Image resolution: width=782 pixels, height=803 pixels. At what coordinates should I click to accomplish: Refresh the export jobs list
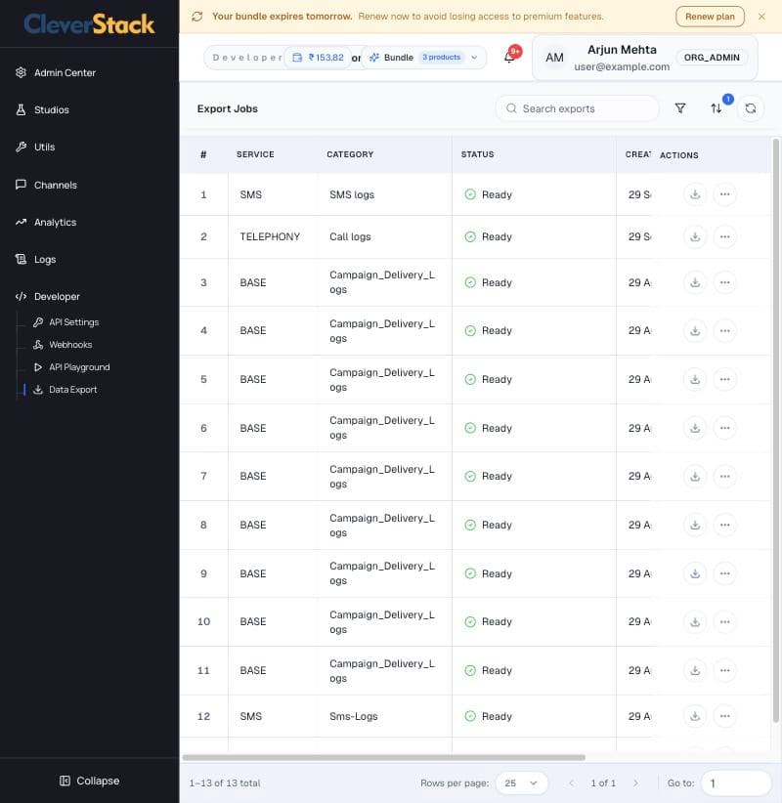750,108
